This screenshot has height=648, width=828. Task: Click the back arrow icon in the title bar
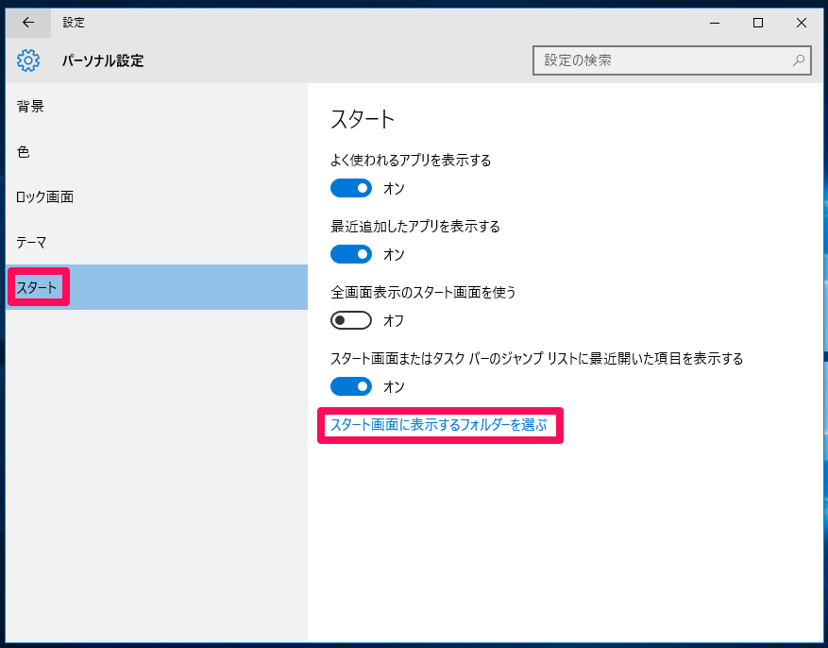(x=26, y=22)
